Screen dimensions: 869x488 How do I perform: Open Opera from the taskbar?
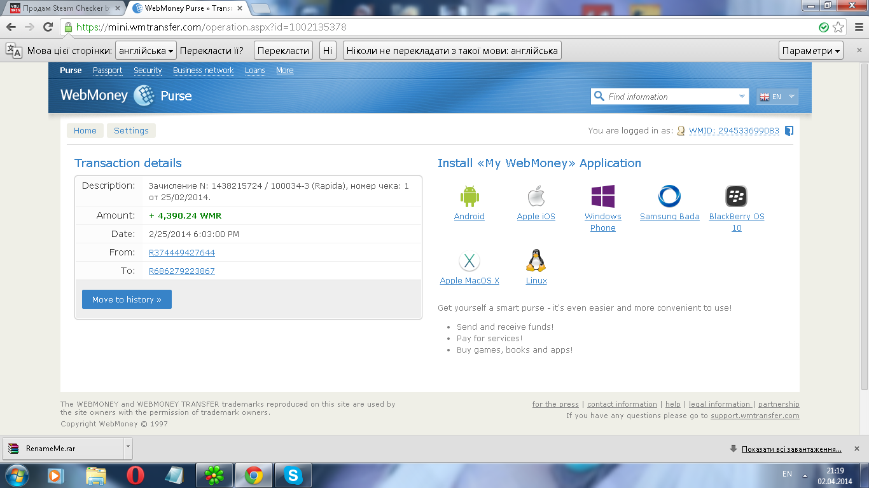134,475
